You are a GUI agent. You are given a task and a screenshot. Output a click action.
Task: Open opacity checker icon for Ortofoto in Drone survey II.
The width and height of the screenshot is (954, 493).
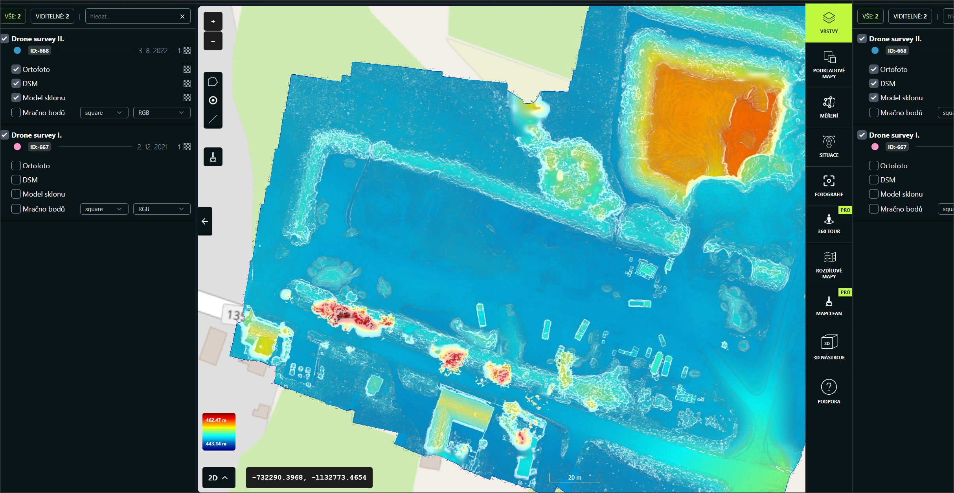(x=187, y=69)
